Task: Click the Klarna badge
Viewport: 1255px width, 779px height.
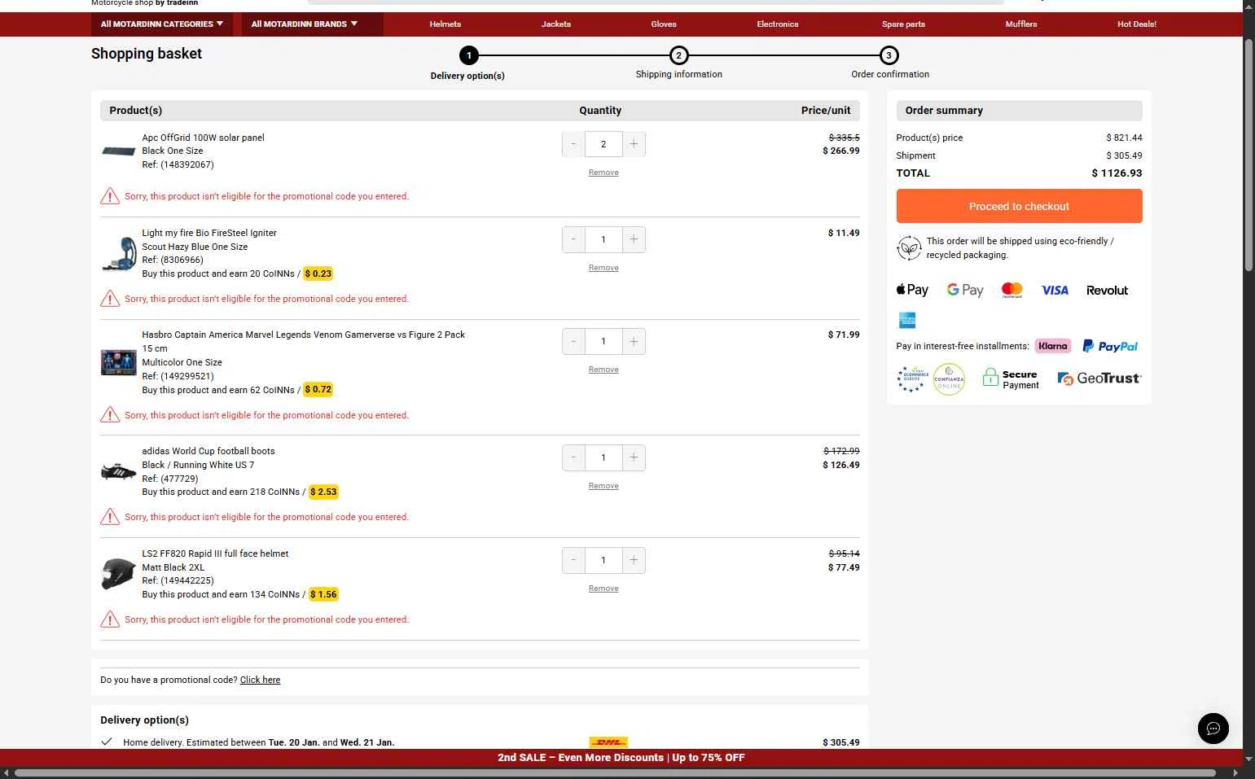Action: [x=1052, y=346]
